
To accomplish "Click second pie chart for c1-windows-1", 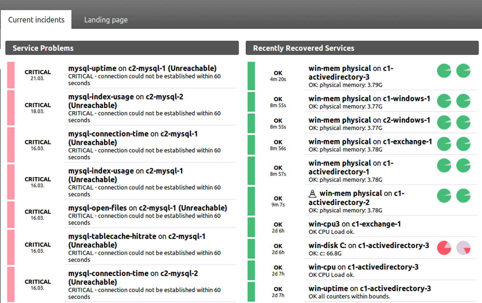I will 463,101.
